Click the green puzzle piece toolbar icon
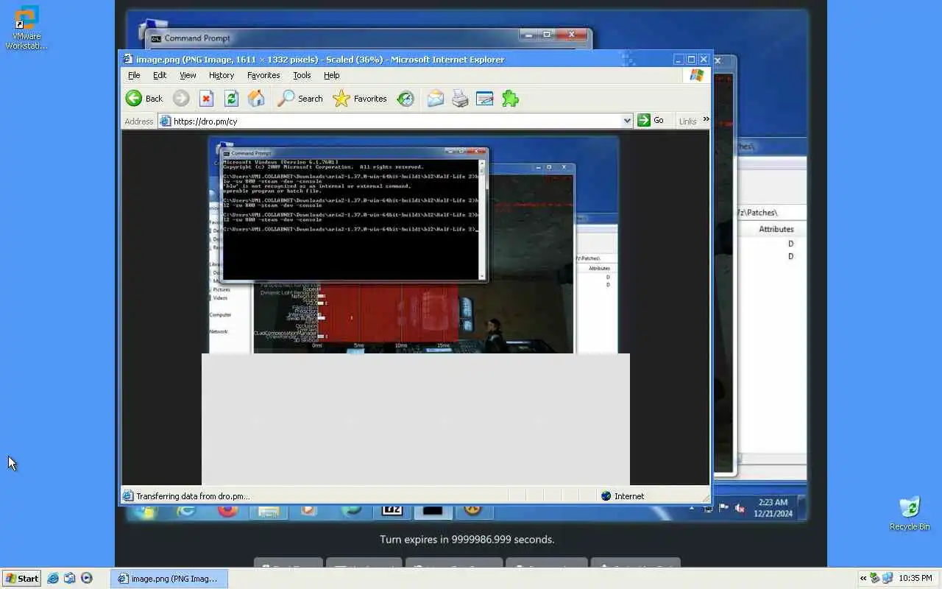 tap(510, 99)
